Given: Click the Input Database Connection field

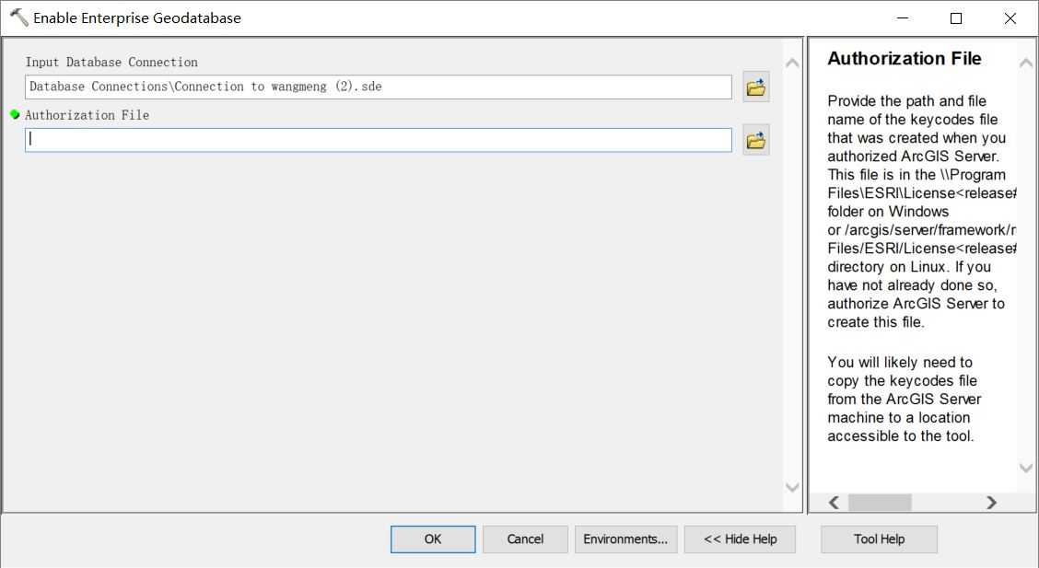Looking at the screenshot, I should (379, 87).
